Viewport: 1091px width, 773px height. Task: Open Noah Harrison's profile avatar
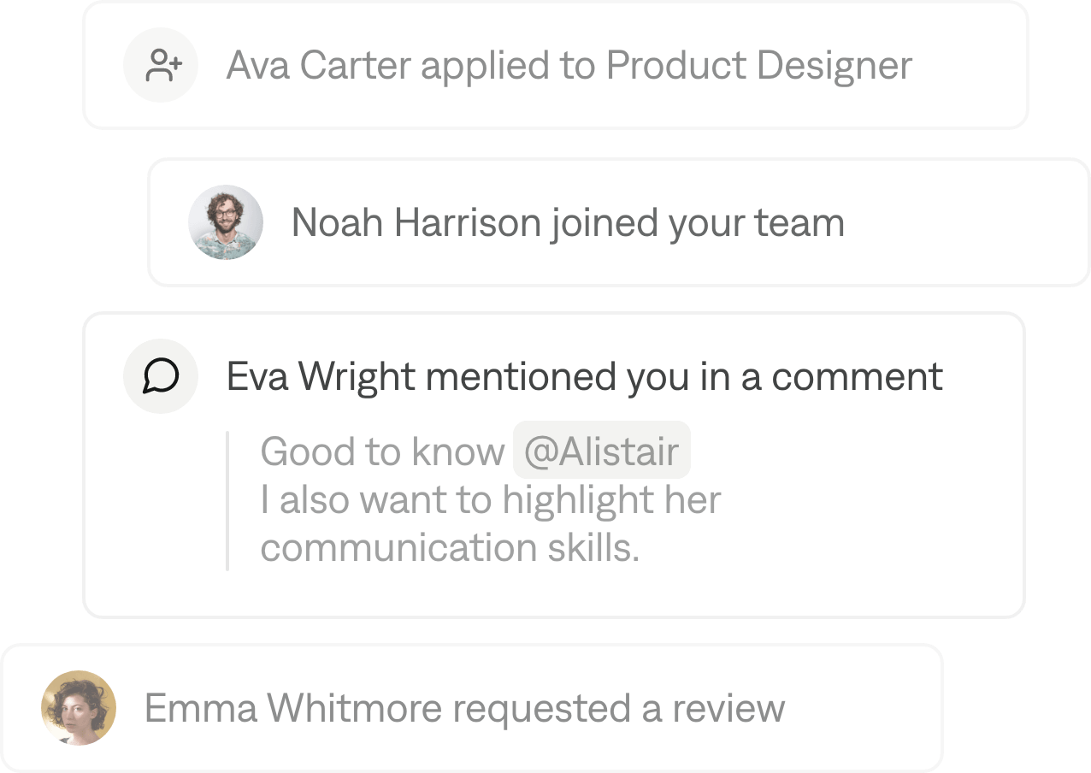[226, 222]
